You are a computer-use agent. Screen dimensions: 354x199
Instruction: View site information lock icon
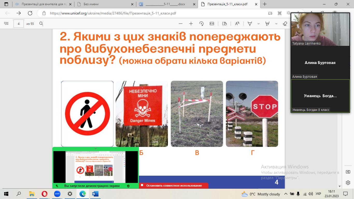[x=44, y=13]
